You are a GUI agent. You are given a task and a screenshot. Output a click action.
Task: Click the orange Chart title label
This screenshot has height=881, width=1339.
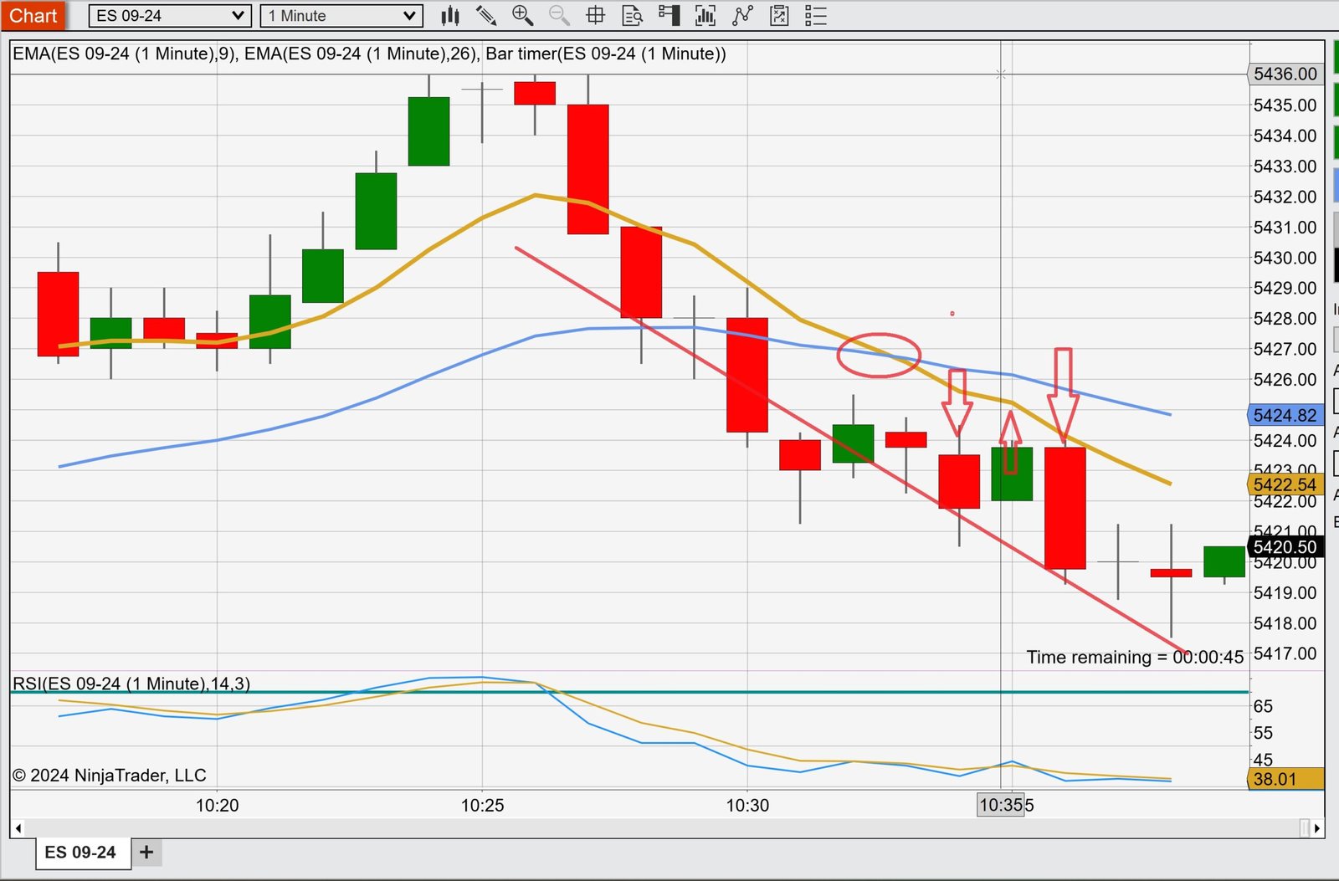33,16
